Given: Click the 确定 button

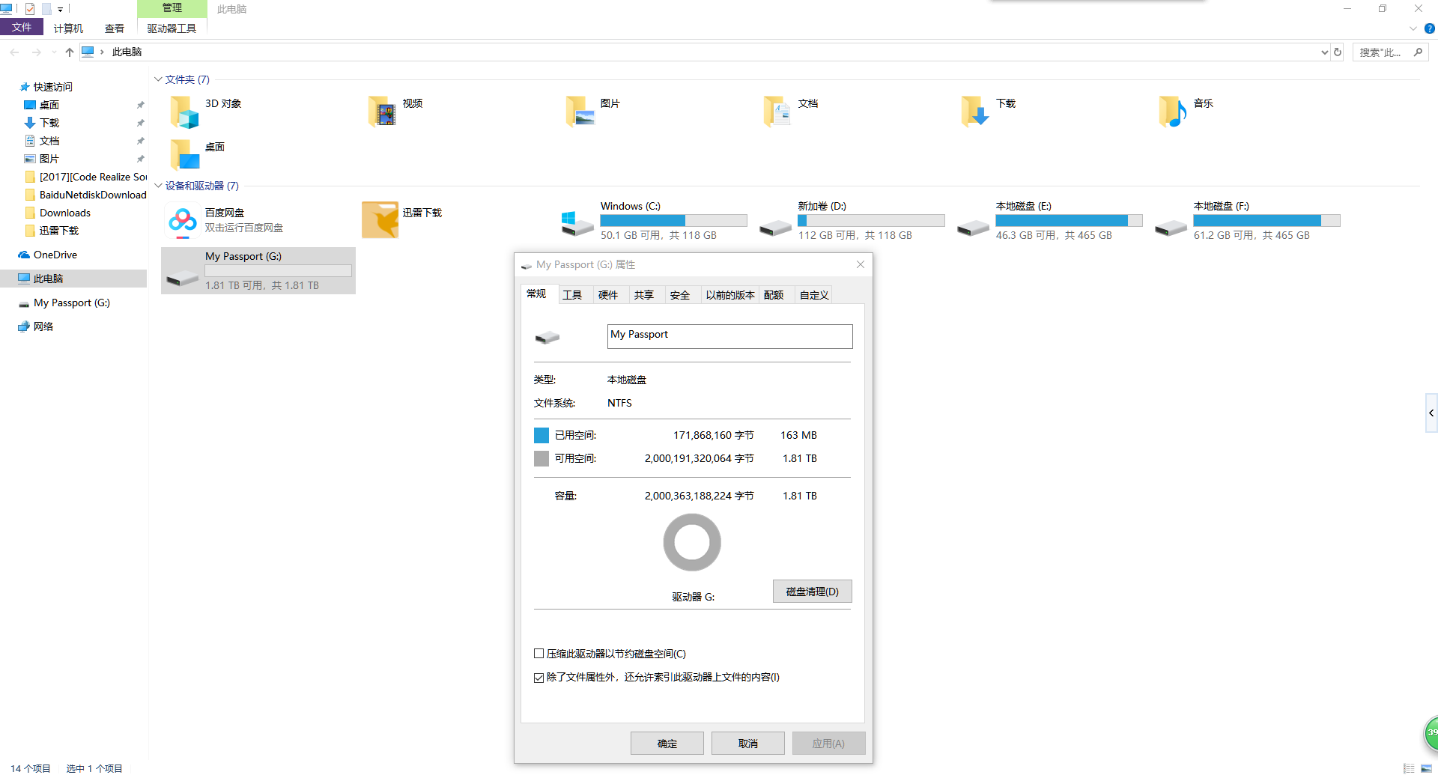Looking at the screenshot, I should [667, 744].
